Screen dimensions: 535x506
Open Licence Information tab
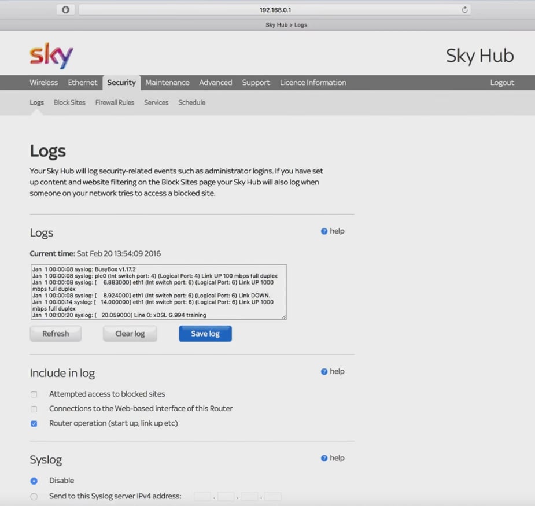[313, 83]
